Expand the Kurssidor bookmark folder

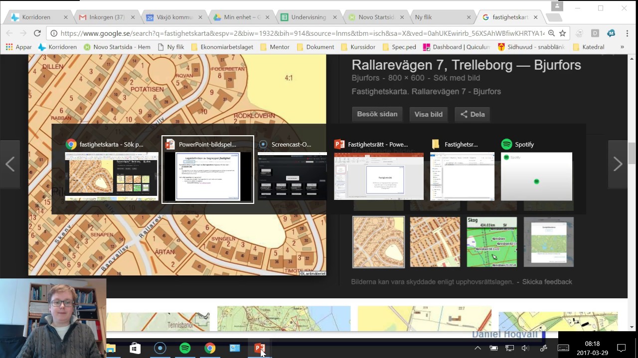pos(357,47)
